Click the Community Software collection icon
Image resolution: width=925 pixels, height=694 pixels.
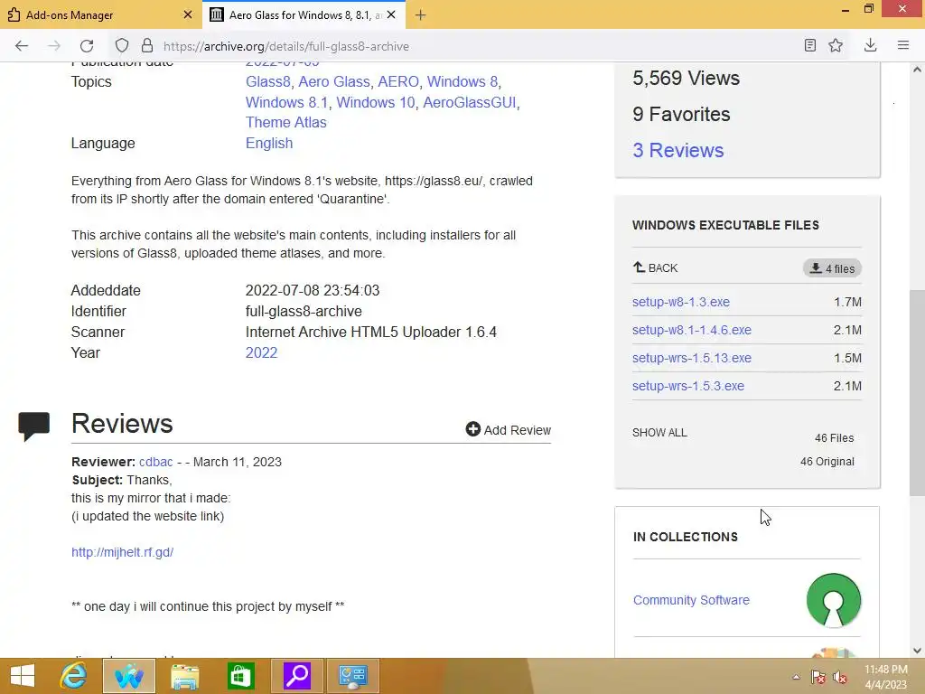(x=834, y=600)
